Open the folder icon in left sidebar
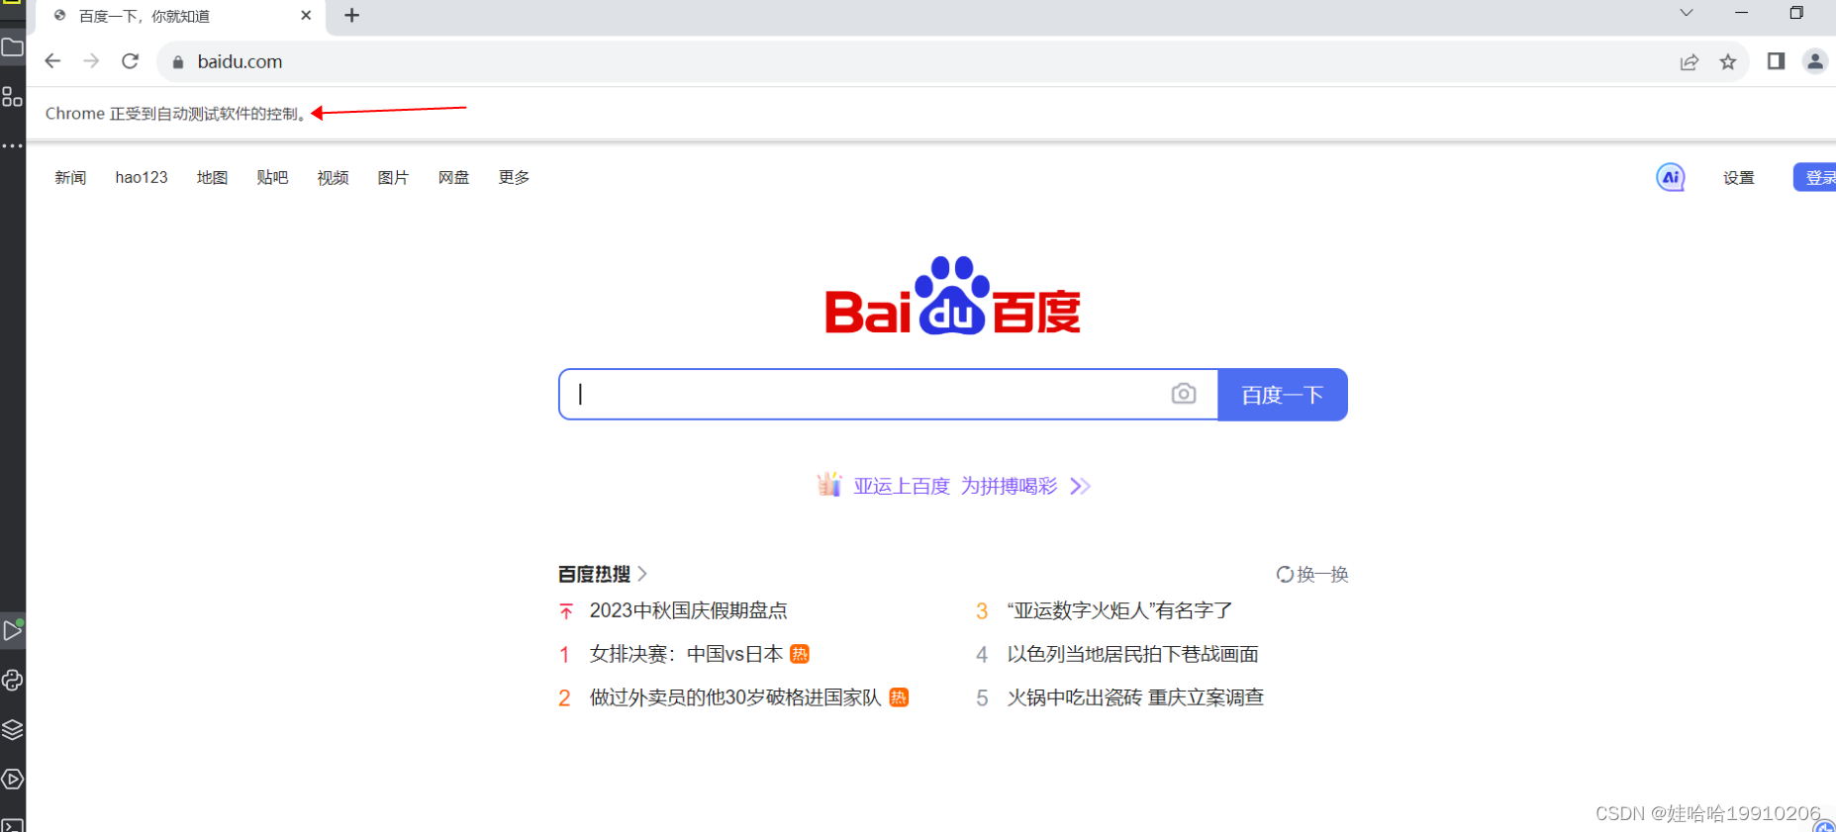Screen dimensions: 1836x832 12,46
